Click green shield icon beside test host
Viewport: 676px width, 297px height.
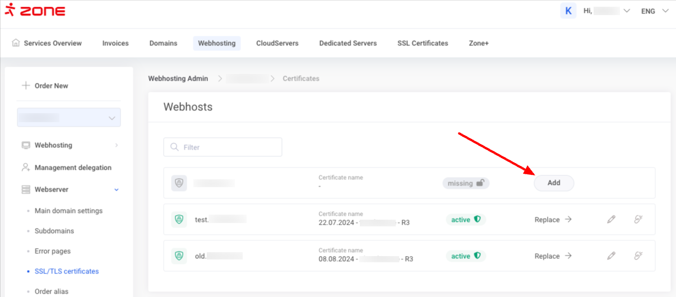pyautogui.click(x=179, y=220)
